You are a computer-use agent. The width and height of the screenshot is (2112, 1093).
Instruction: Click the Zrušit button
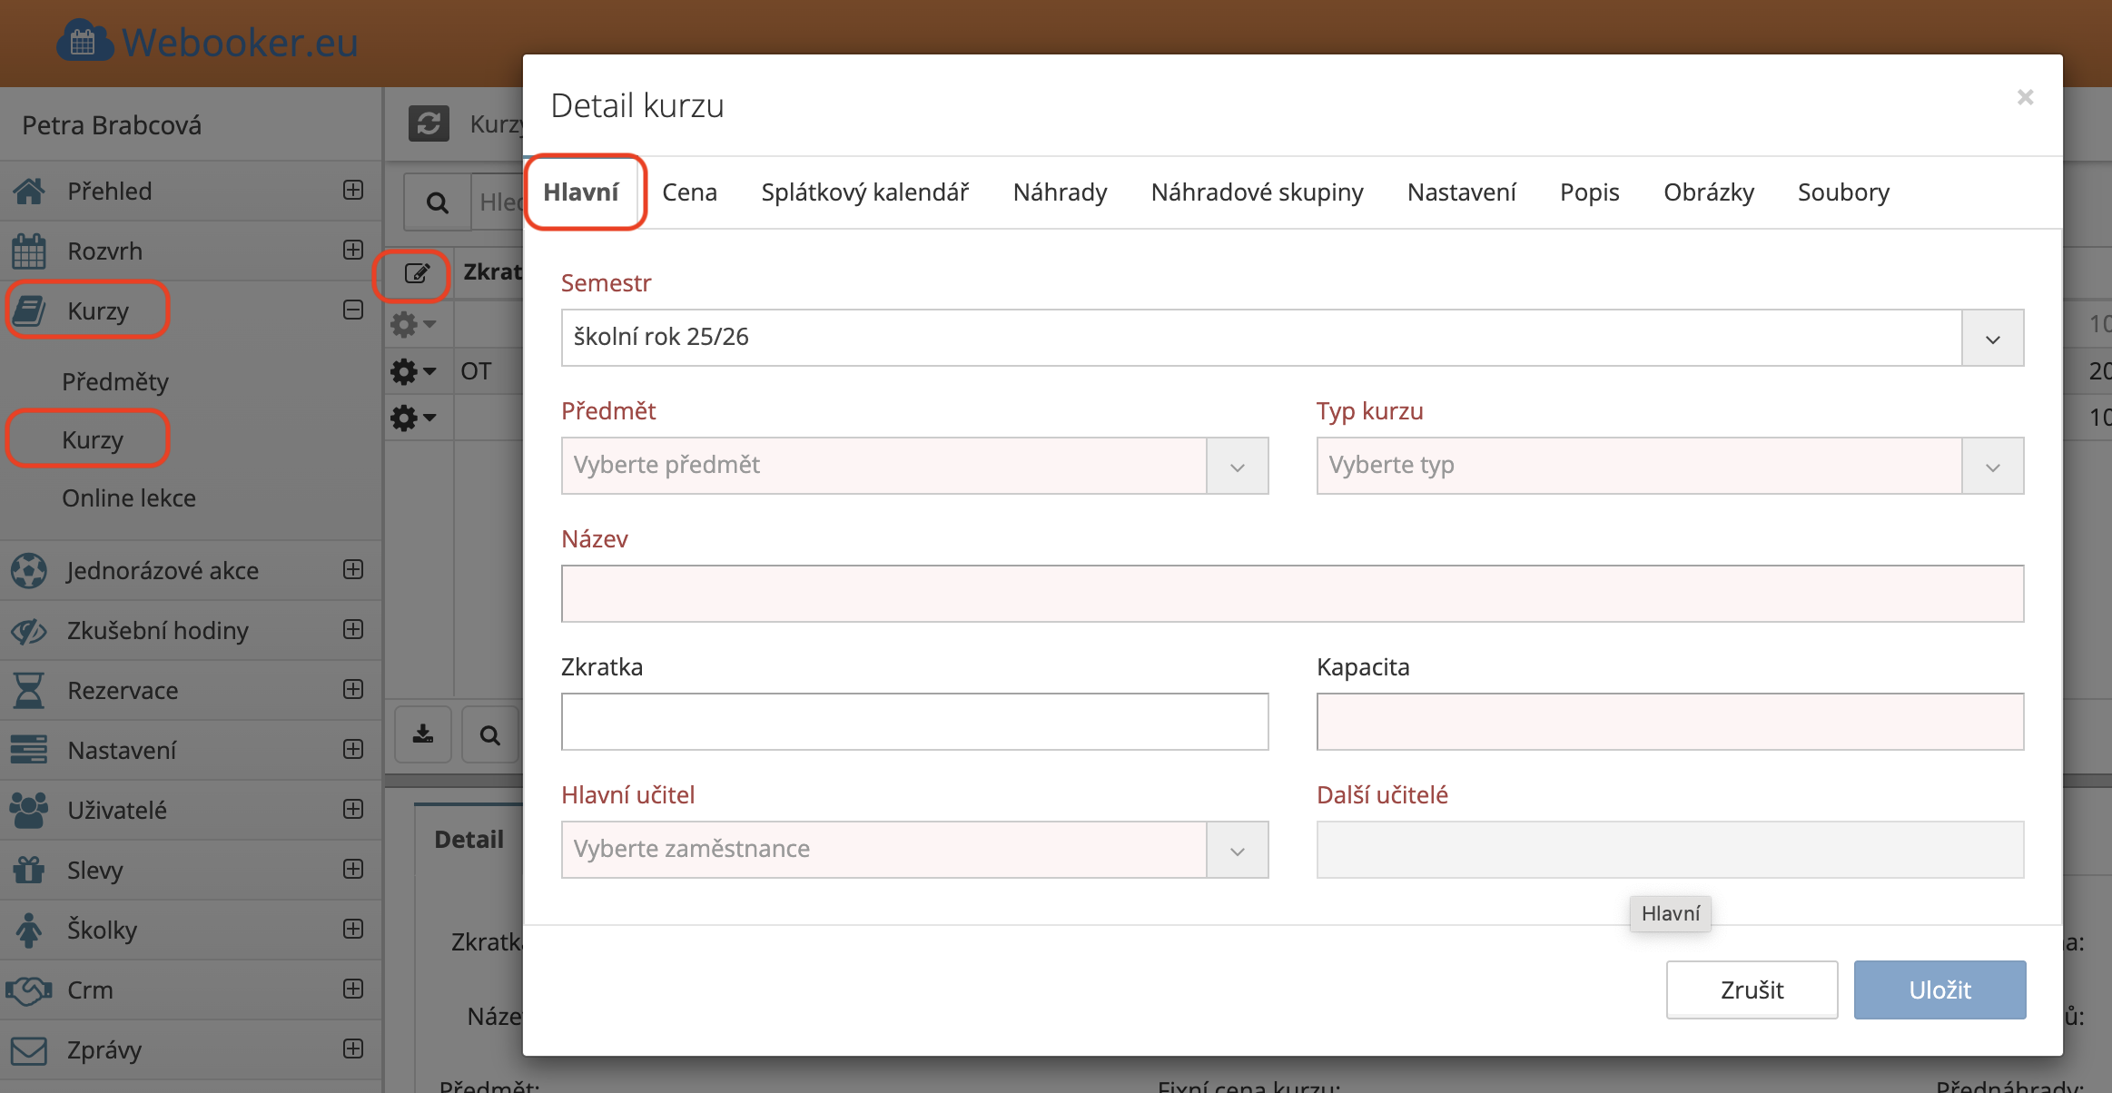[x=1752, y=990]
